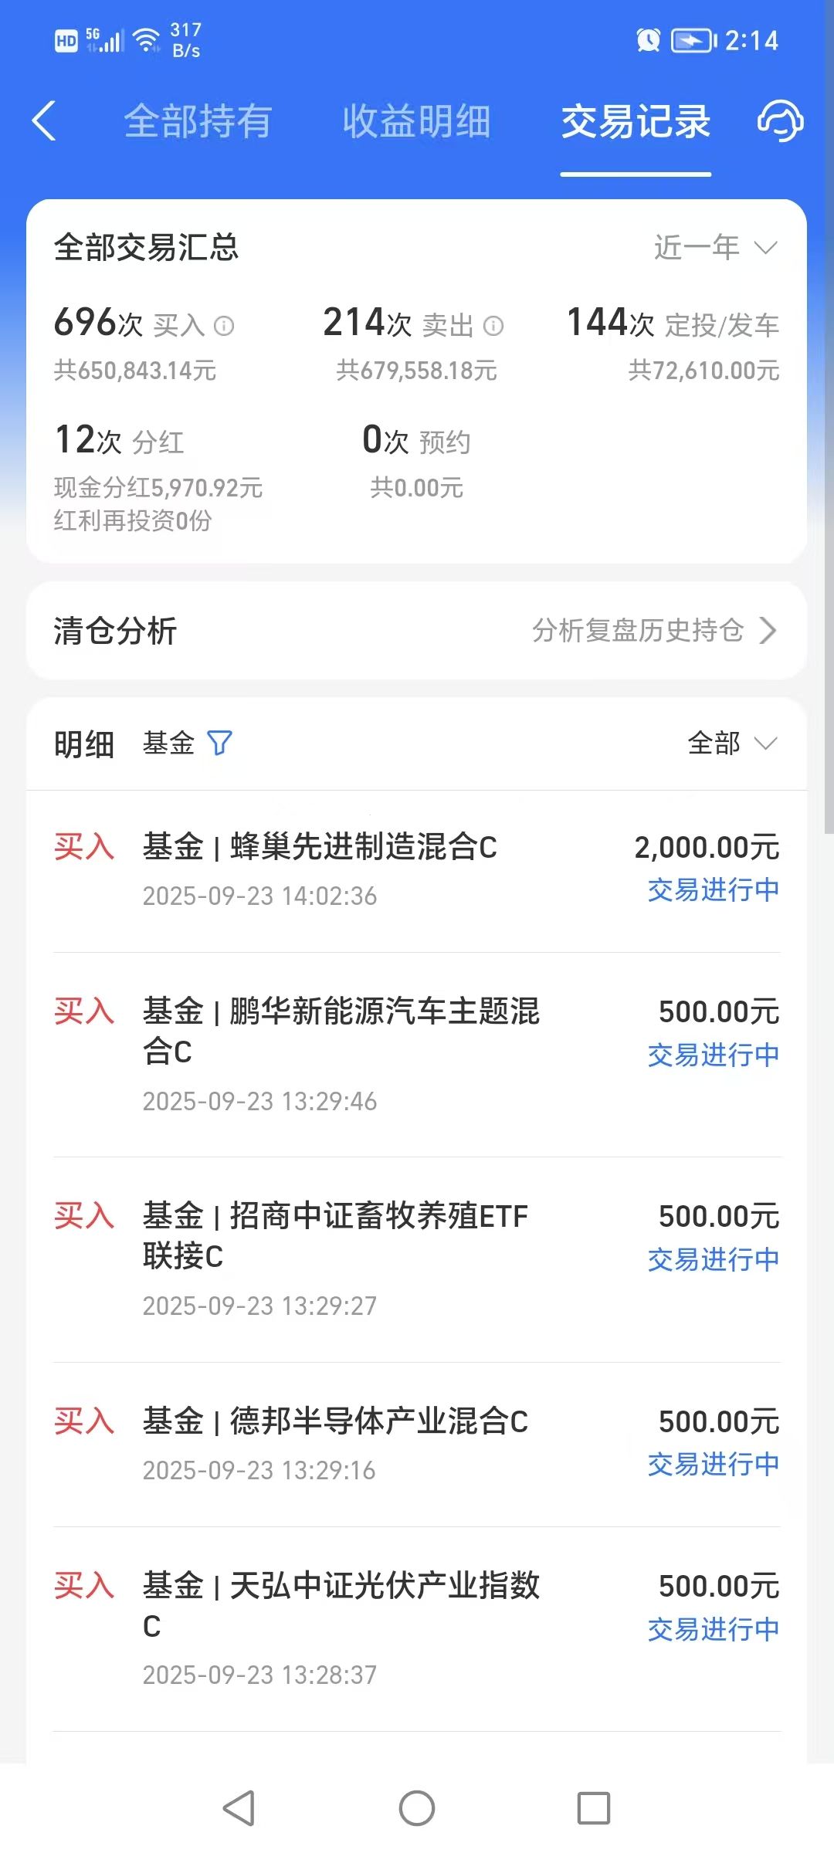
Task: Tap the back arrow icon
Action: pos(44,121)
